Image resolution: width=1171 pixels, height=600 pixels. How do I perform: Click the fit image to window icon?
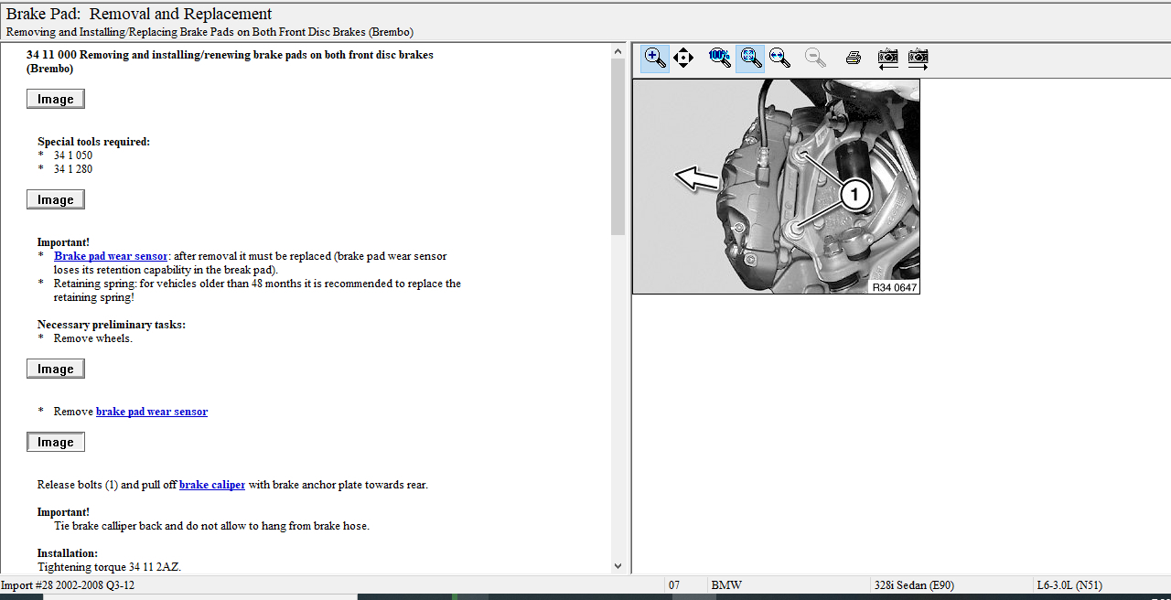pyautogui.click(x=750, y=59)
